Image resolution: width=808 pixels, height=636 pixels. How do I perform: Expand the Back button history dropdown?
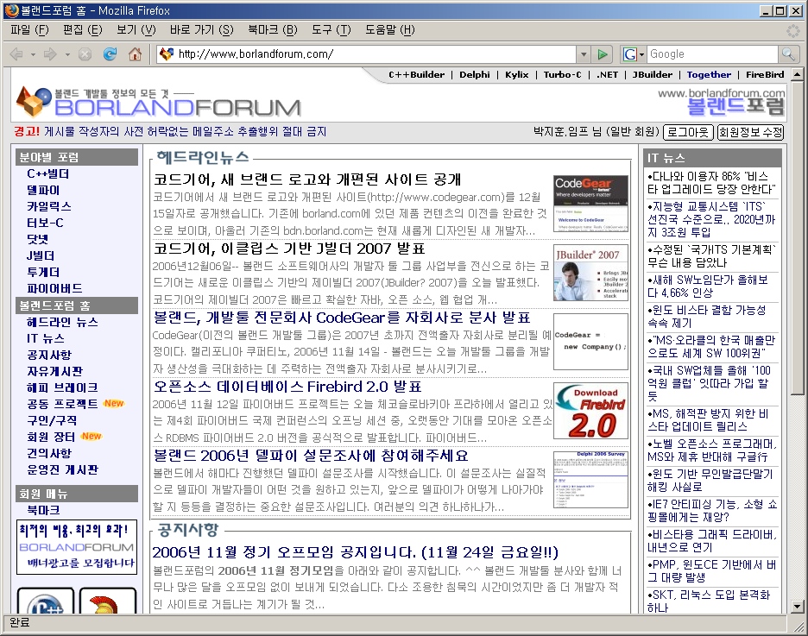coord(34,54)
